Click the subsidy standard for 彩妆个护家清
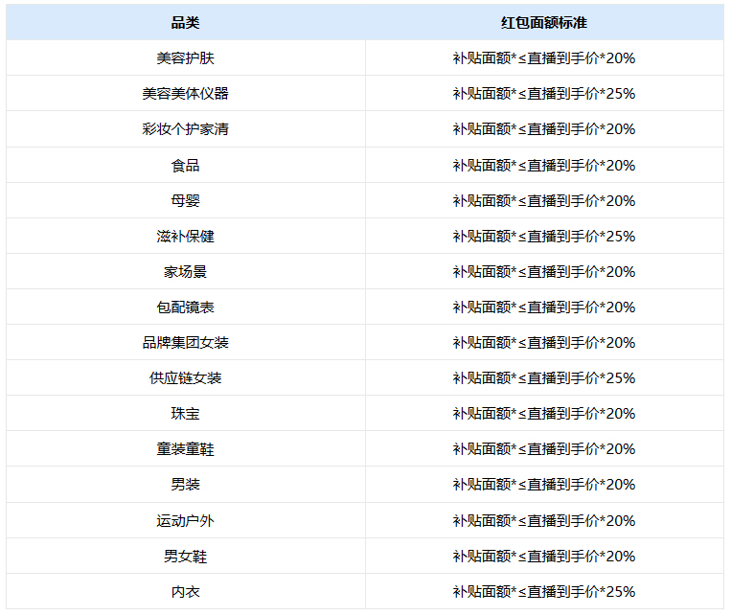The image size is (731, 615). click(x=544, y=129)
